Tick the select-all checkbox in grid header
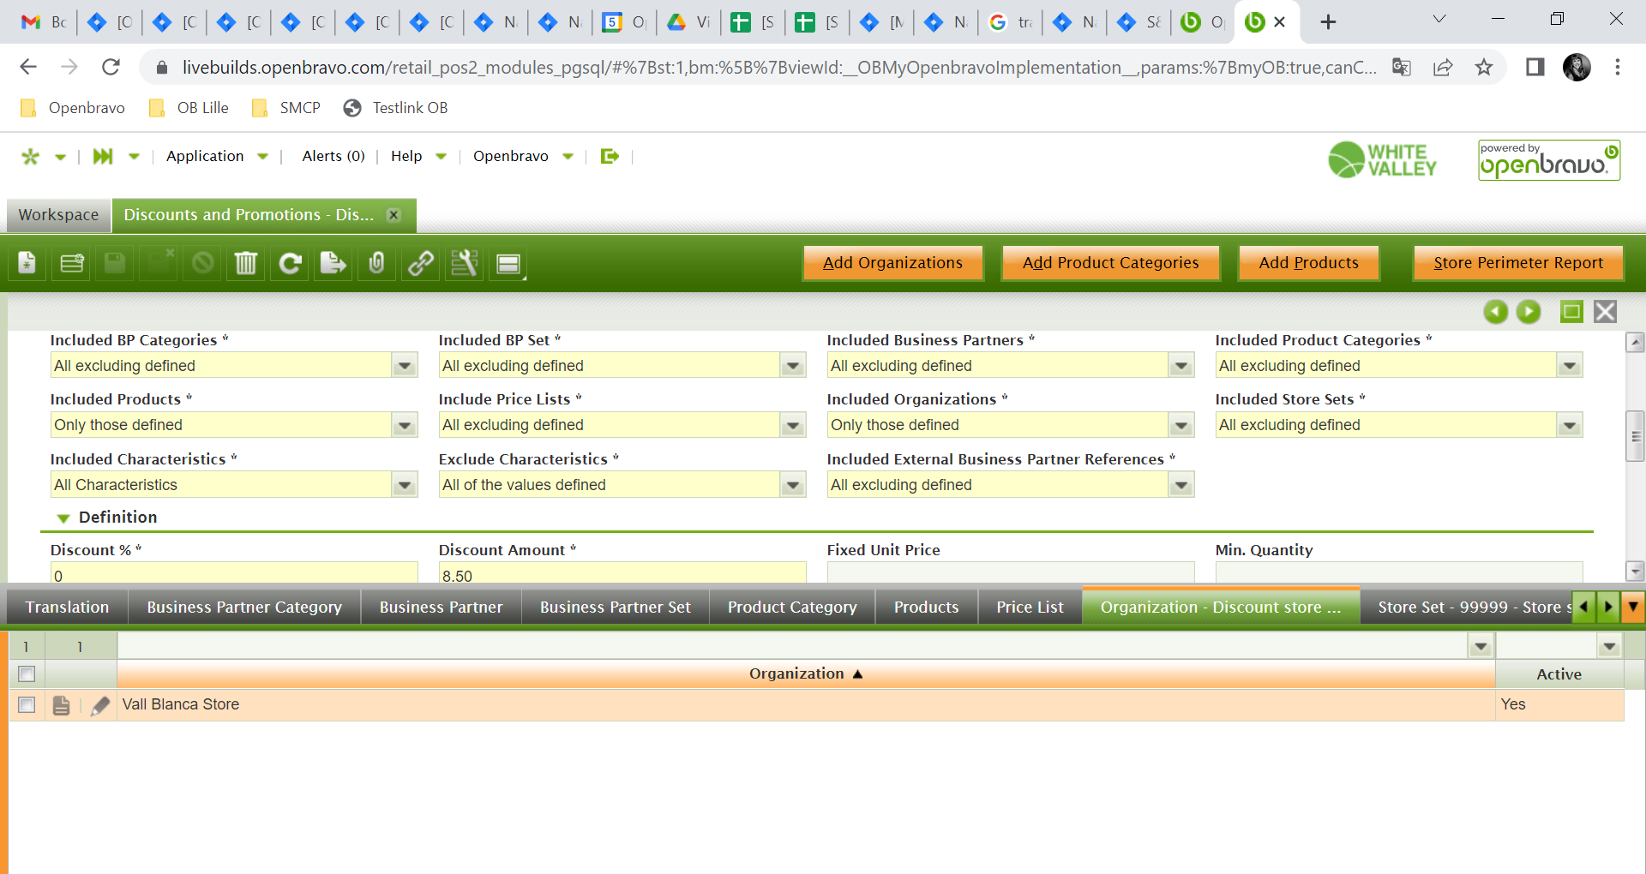Screen dimensions: 1646x874 [27, 674]
